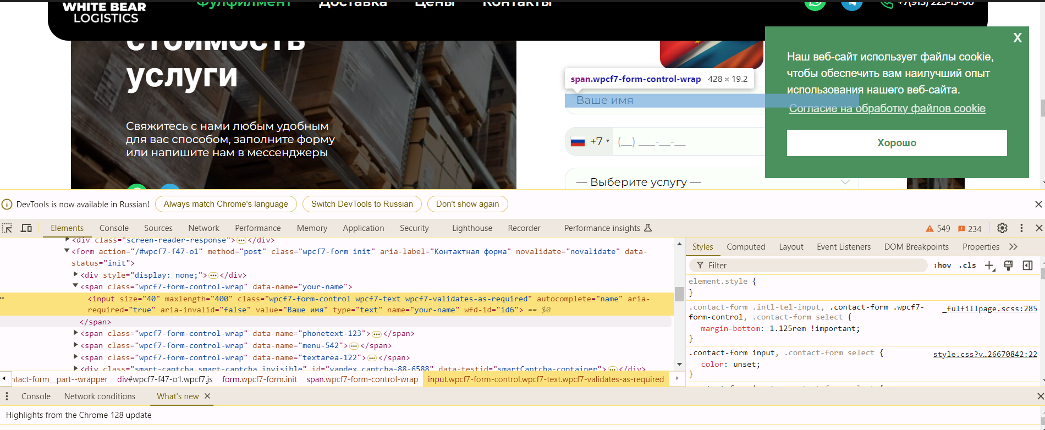This screenshot has height=430, width=1045.
Task: Click the Telegram icon in site header
Action: pyautogui.click(x=851, y=3)
